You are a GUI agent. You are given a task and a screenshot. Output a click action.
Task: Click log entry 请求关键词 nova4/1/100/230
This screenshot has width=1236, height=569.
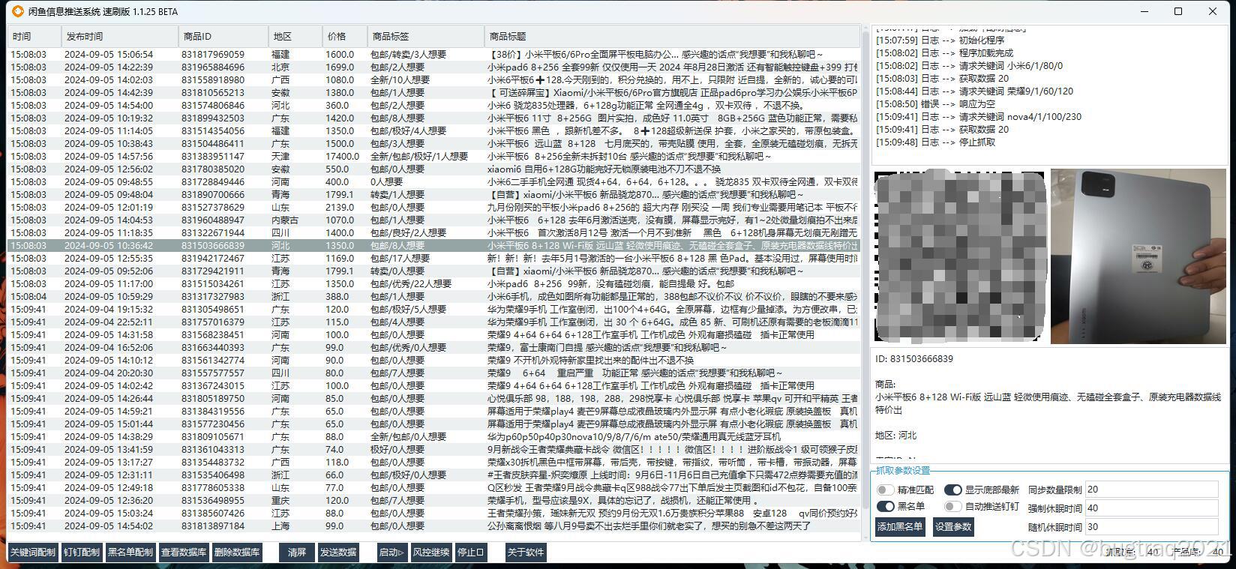pyautogui.click(x=979, y=117)
